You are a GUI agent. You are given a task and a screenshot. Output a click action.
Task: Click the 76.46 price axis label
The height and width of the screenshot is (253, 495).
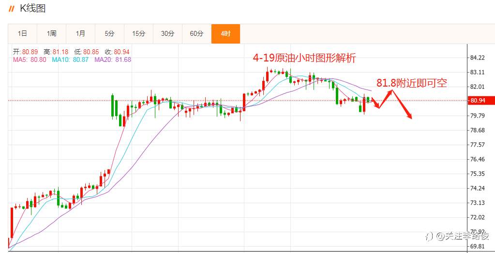point(477,159)
